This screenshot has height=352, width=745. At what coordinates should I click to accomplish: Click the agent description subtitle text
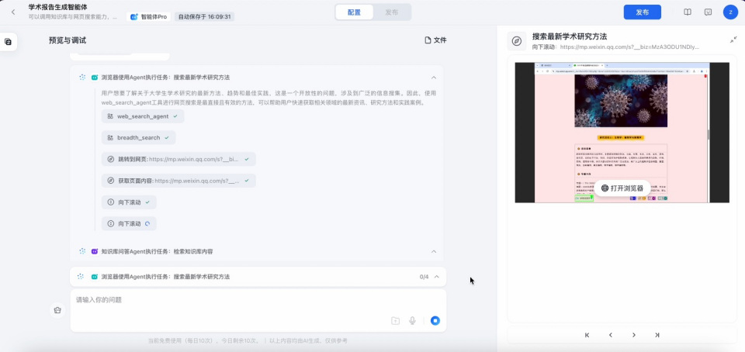73,16
